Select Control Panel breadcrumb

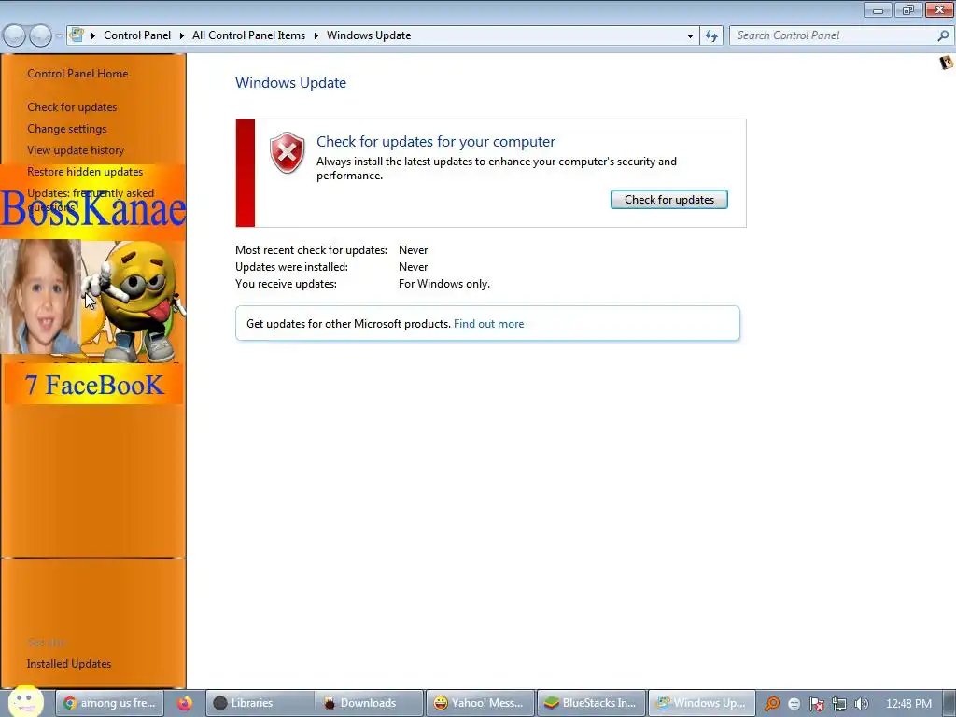point(137,35)
